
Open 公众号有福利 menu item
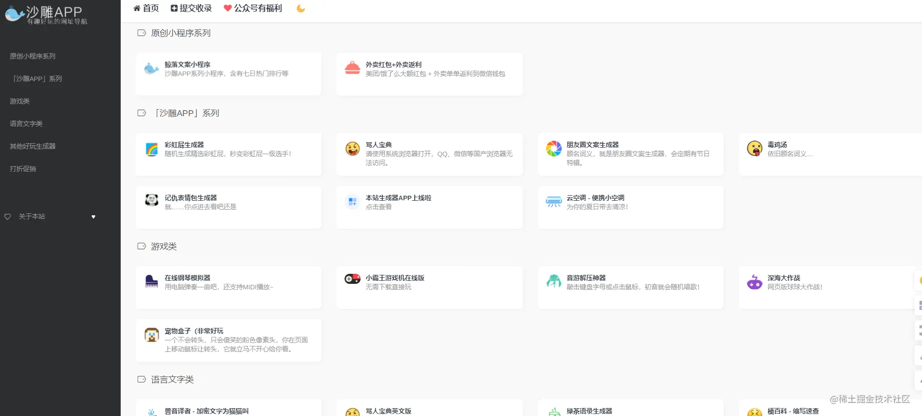(253, 8)
